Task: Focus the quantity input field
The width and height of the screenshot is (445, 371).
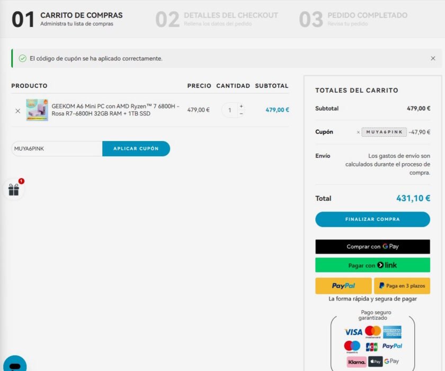Action: click(x=230, y=110)
